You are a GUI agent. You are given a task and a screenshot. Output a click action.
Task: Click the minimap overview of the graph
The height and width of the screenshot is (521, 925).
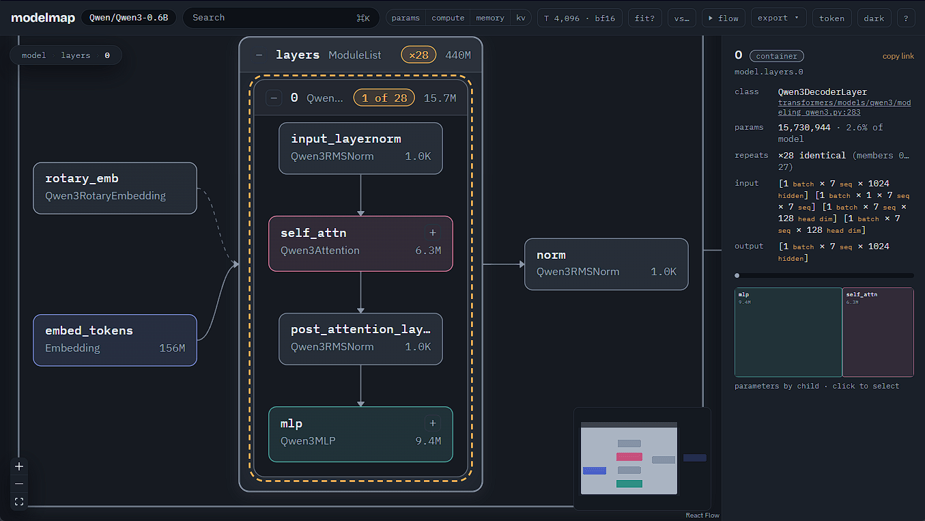pos(642,459)
